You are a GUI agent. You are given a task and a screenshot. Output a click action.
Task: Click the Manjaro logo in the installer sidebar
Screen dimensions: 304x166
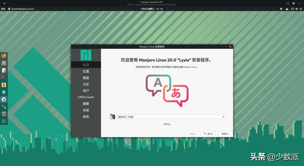[x=86, y=55]
